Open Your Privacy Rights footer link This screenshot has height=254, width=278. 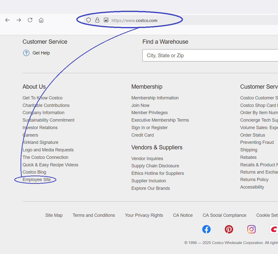pyautogui.click(x=144, y=215)
